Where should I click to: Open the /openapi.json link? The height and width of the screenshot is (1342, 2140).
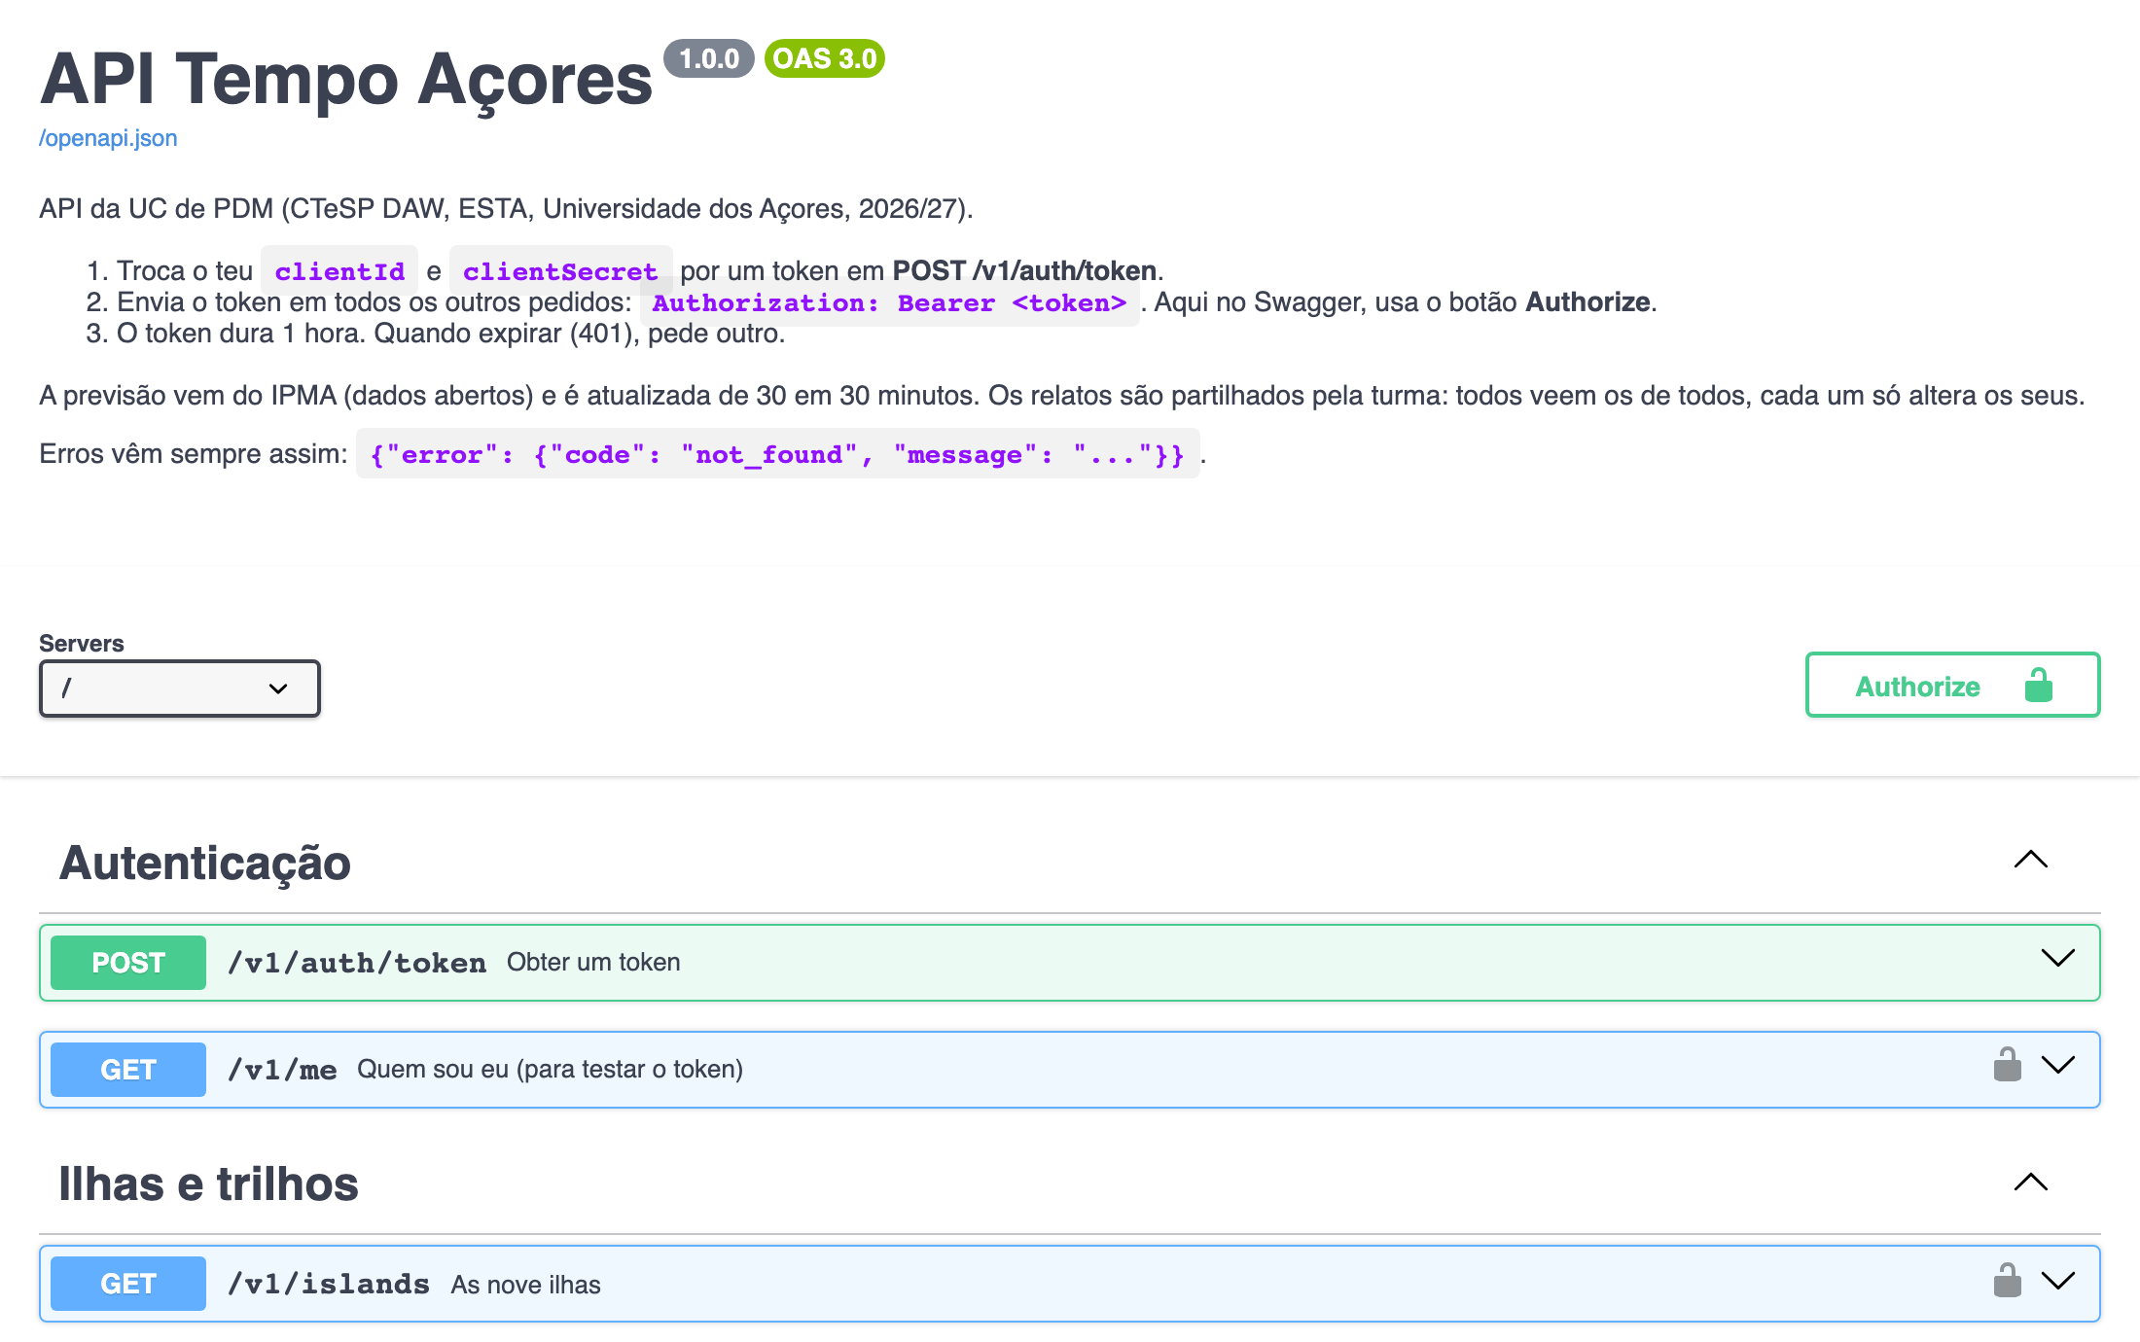(108, 138)
